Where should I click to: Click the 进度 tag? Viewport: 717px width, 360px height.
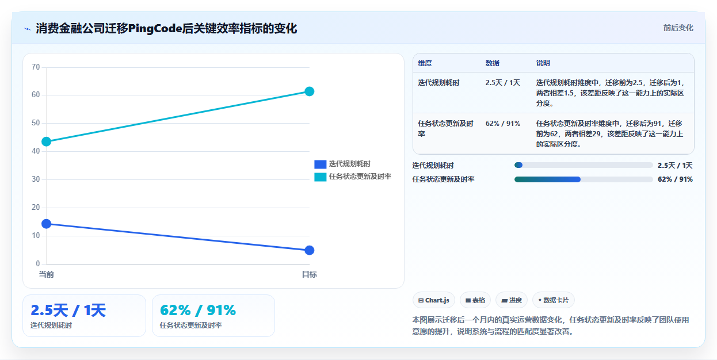(x=512, y=300)
